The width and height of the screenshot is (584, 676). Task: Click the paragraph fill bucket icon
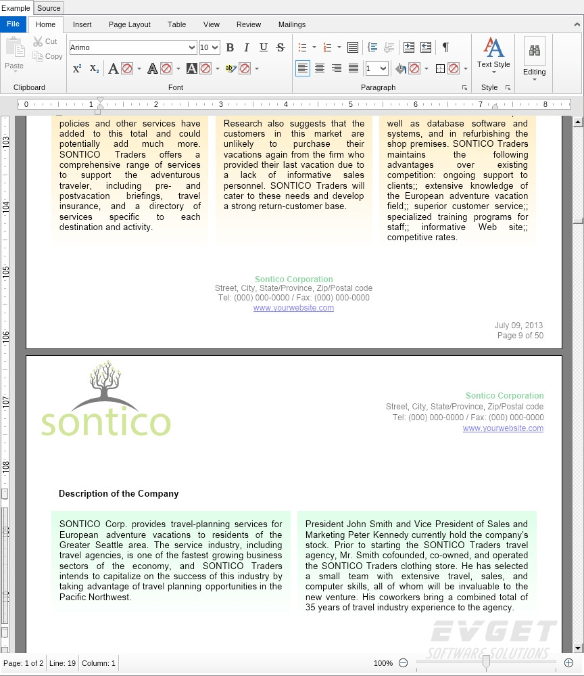pyautogui.click(x=401, y=68)
